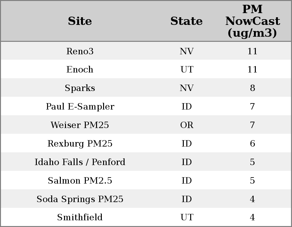This screenshot has height=227, width=292.
Task: Click Idaho Falls / Penford site
Action: [x=80, y=162]
